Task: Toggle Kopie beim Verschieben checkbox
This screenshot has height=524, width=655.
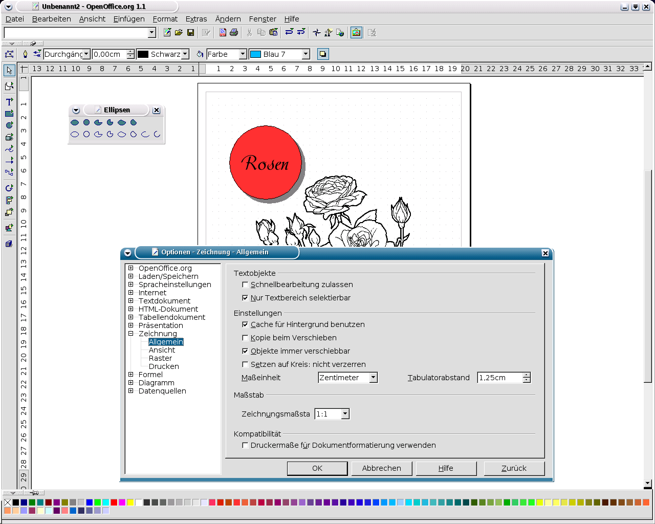Action: point(245,338)
